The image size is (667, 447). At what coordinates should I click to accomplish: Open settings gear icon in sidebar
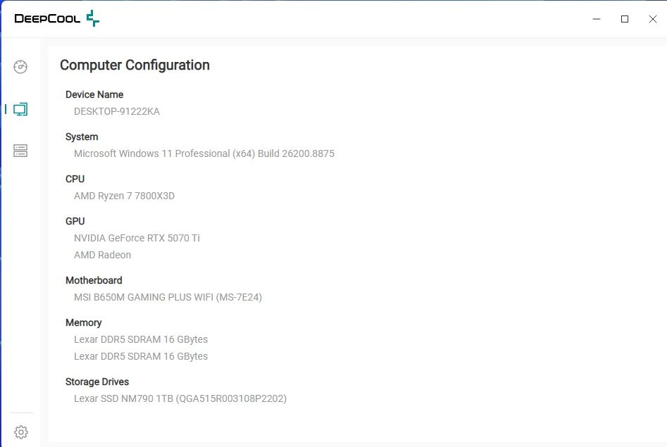(21, 432)
